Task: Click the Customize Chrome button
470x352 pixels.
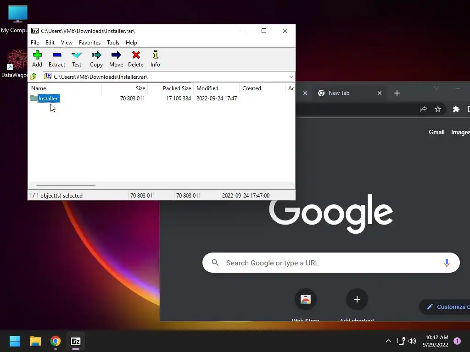Action: (x=445, y=307)
